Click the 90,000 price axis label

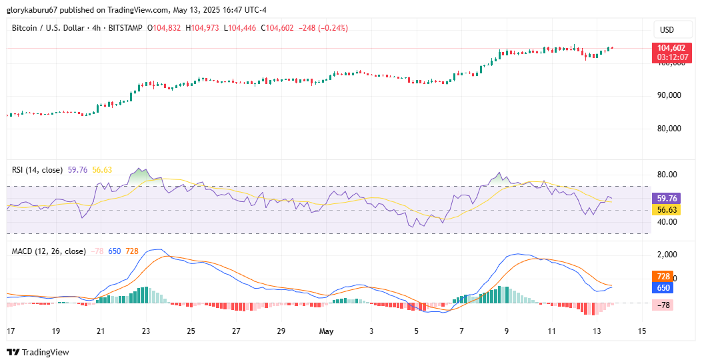[669, 95]
